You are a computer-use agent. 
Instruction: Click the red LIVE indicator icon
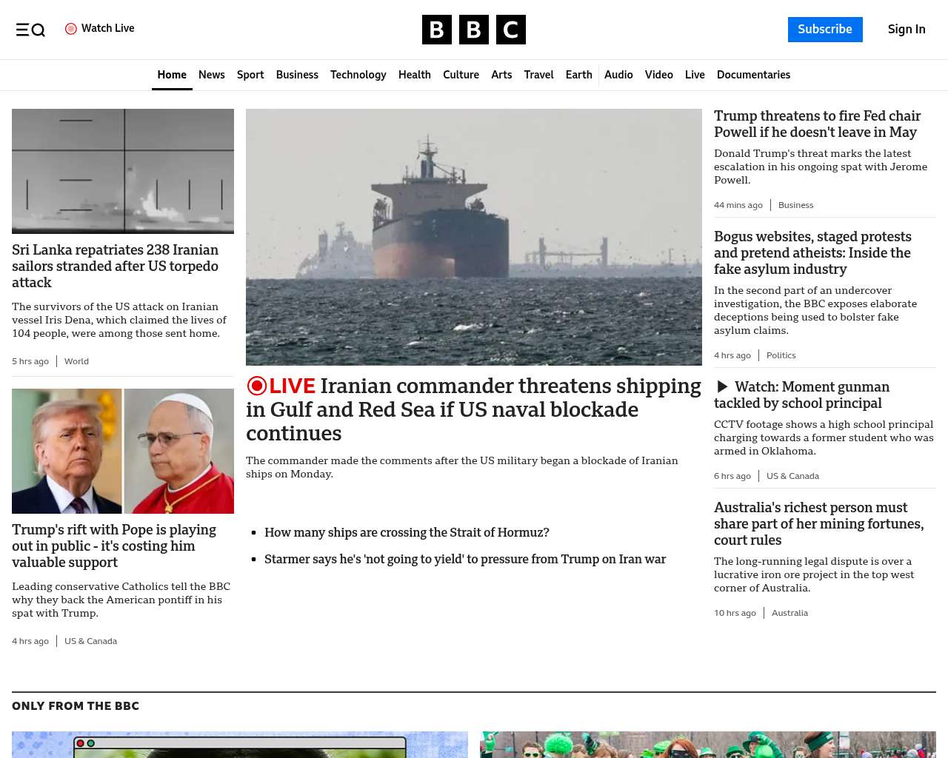click(257, 386)
